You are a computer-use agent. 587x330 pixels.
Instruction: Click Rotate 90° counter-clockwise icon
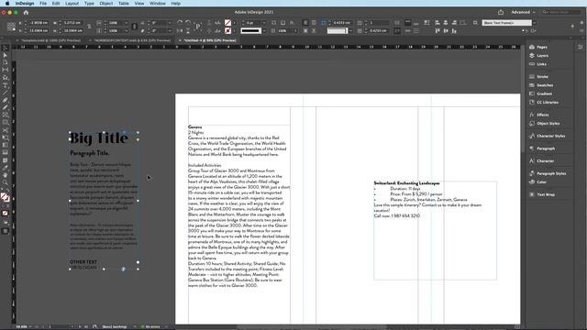(188, 23)
